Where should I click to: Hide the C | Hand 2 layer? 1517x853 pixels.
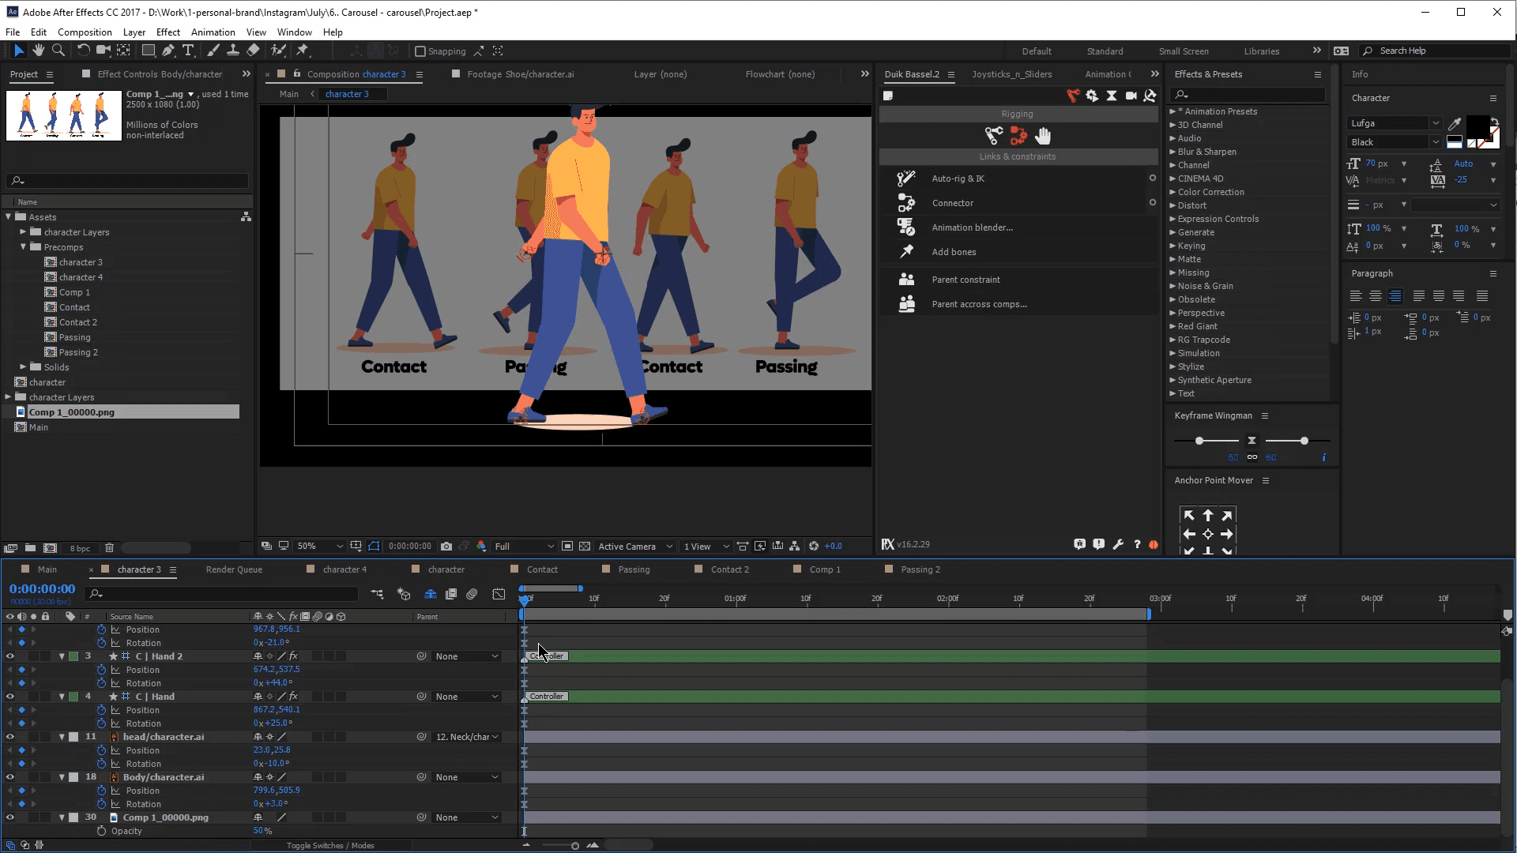[10, 656]
